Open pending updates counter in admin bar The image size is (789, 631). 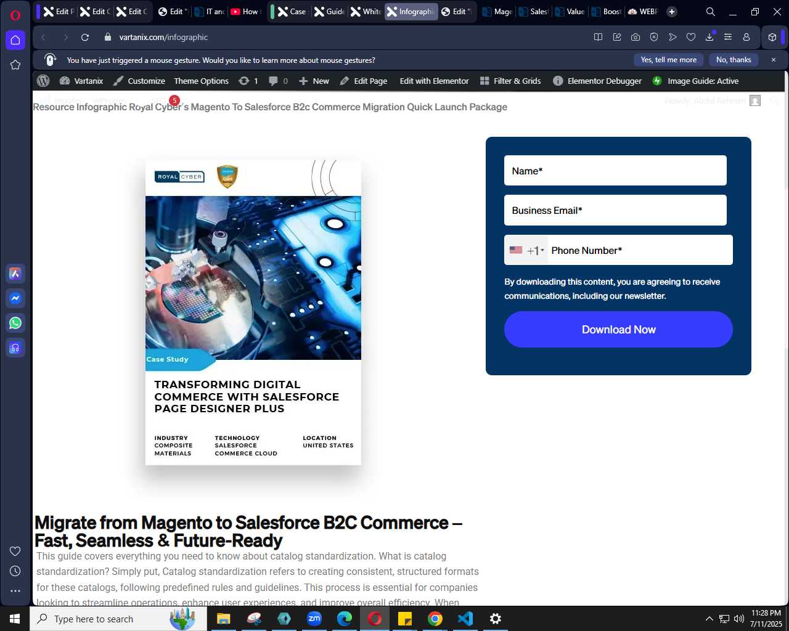click(x=248, y=81)
